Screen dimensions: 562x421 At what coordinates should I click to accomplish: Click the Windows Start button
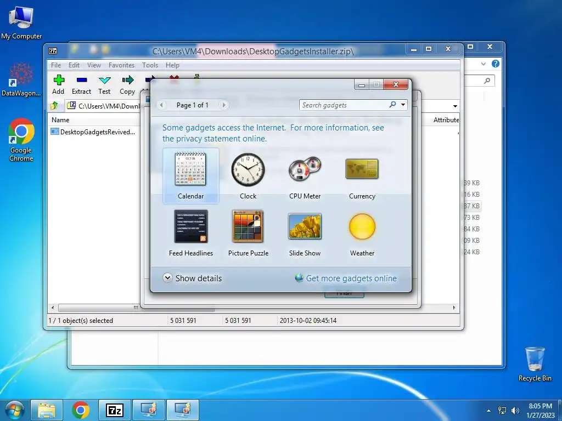tap(15, 410)
